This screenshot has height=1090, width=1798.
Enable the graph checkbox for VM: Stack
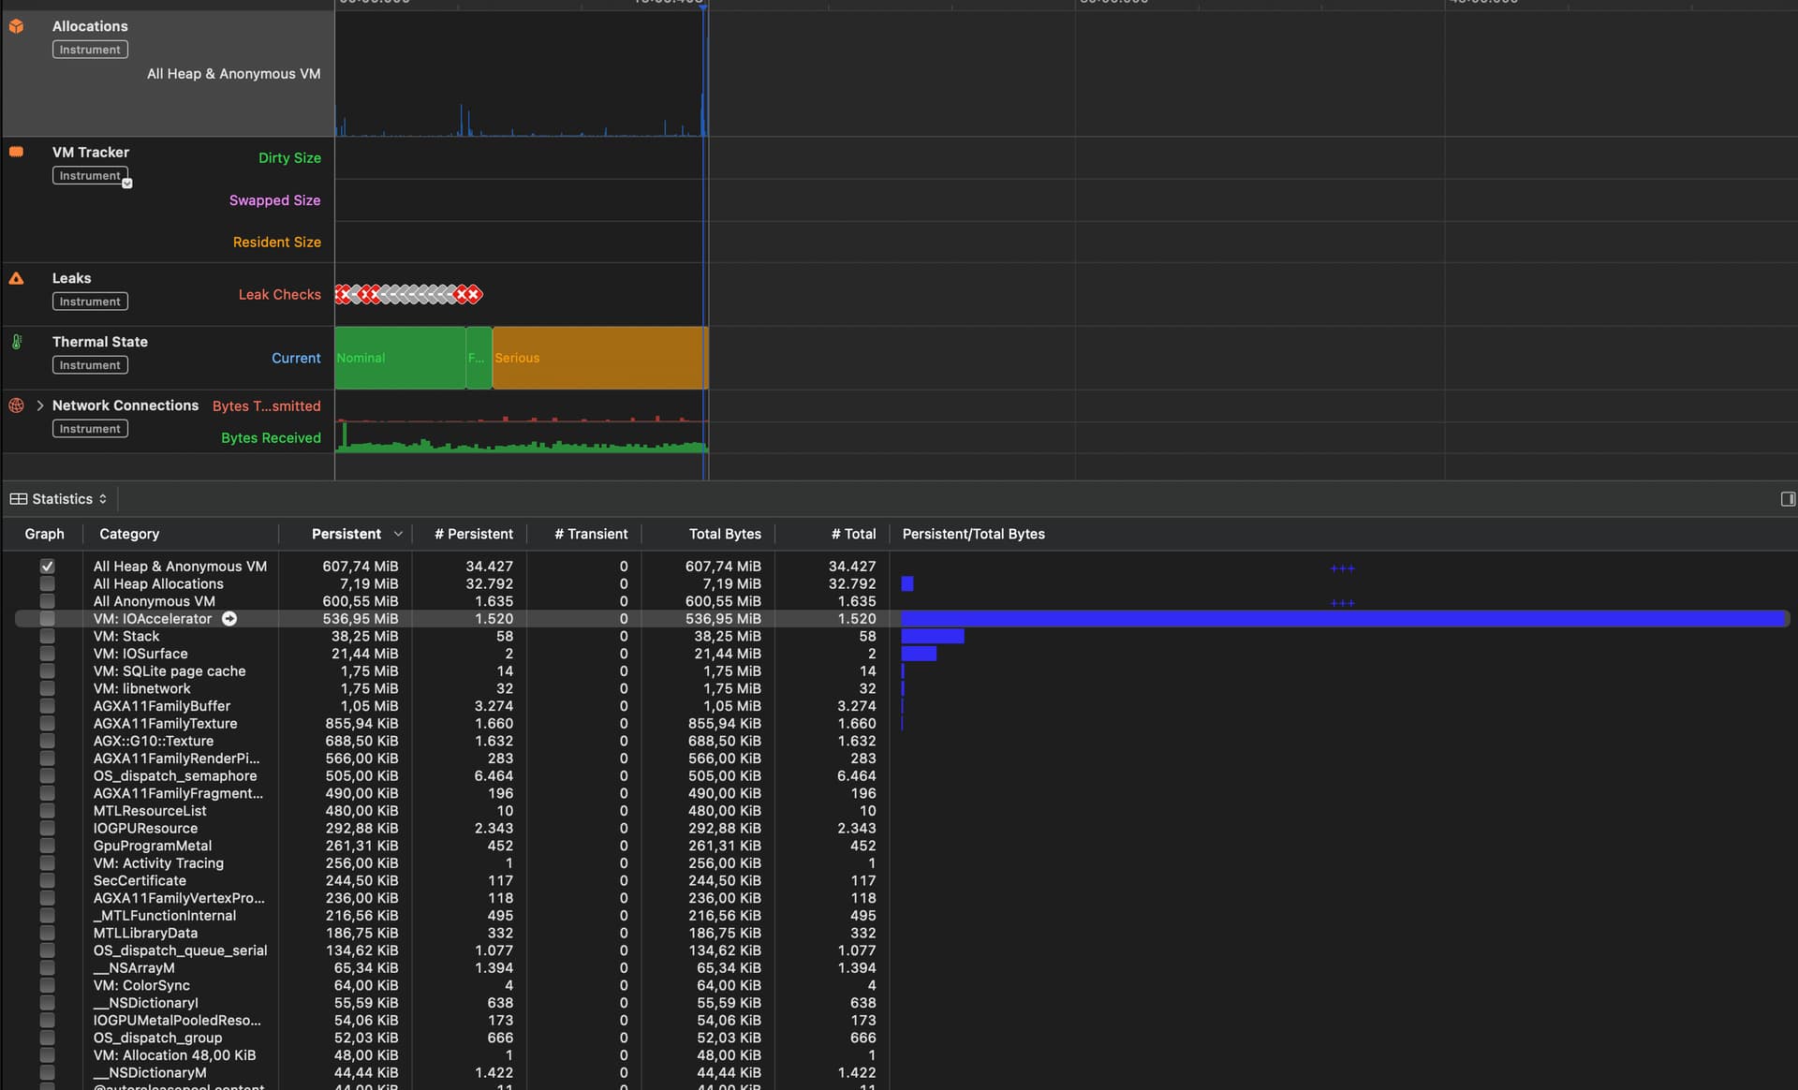point(47,636)
